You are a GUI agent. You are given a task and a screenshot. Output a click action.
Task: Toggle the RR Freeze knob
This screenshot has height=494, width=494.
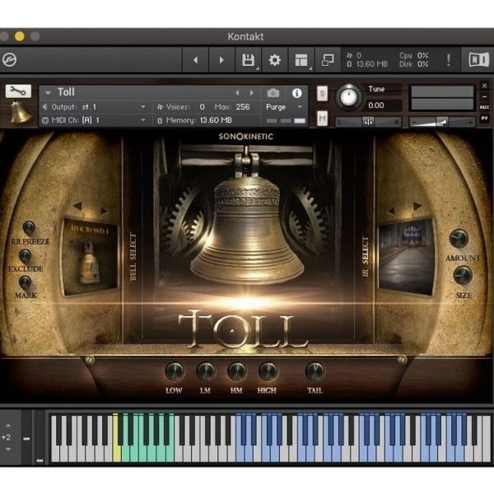pos(29,227)
